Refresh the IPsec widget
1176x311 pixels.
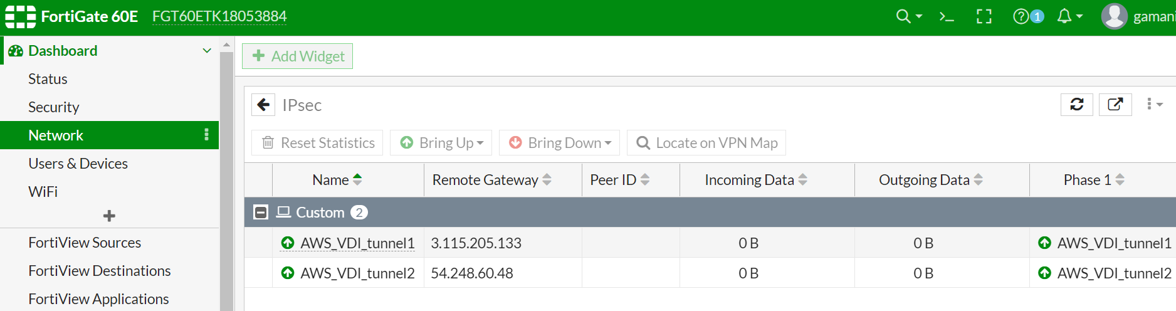(1076, 105)
